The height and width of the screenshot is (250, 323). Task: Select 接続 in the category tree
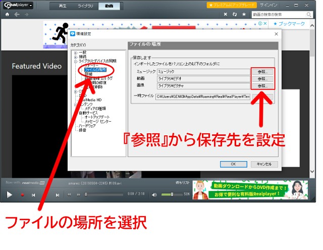pos(82,57)
